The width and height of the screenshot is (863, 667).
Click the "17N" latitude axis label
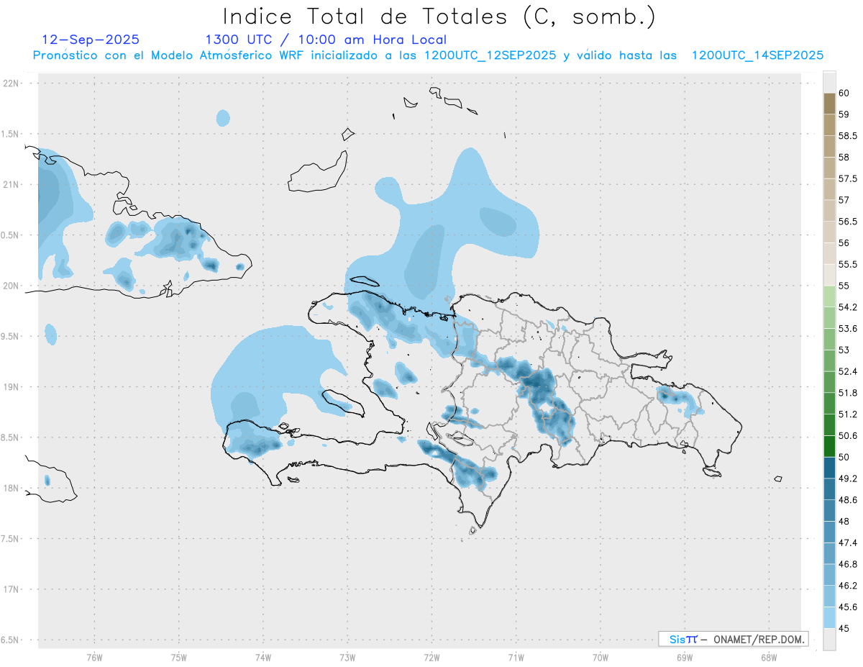coord(12,589)
